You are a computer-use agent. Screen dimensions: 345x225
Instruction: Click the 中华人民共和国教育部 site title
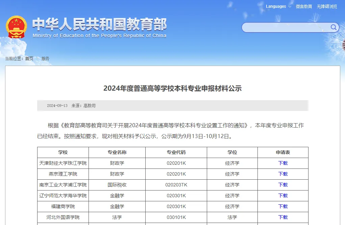point(99,24)
